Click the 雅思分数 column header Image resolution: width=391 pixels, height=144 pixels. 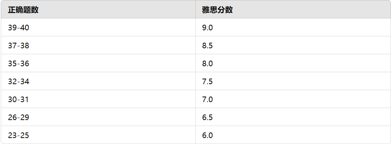tap(293, 9)
